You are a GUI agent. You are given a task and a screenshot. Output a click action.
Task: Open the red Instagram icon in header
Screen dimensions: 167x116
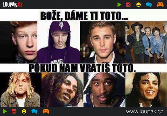click(128, 5)
